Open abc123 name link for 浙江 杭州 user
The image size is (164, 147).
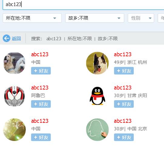coord(122,54)
